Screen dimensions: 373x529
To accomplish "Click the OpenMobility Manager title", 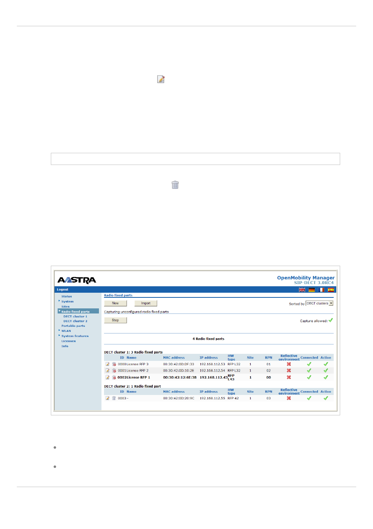I will (306, 278).
